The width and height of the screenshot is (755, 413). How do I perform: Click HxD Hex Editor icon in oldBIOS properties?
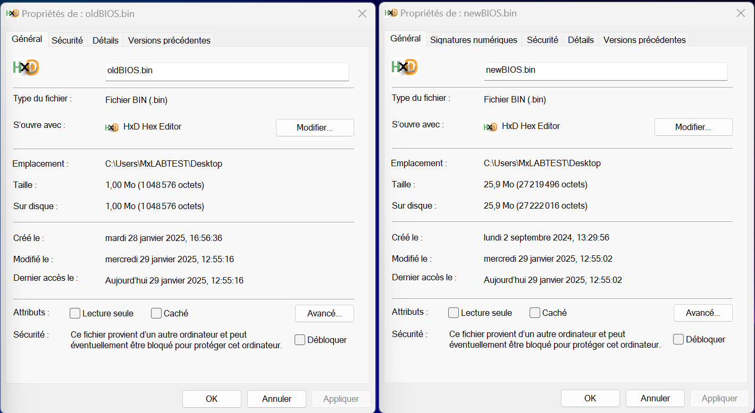pos(112,127)
